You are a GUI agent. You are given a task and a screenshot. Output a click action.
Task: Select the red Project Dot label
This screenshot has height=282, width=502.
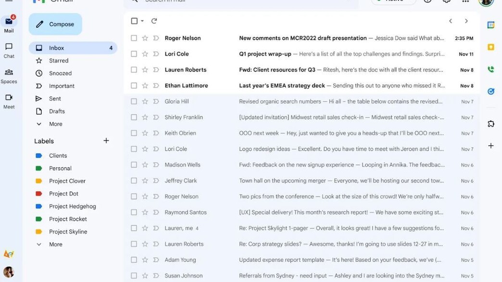click(x=63, y=194)
